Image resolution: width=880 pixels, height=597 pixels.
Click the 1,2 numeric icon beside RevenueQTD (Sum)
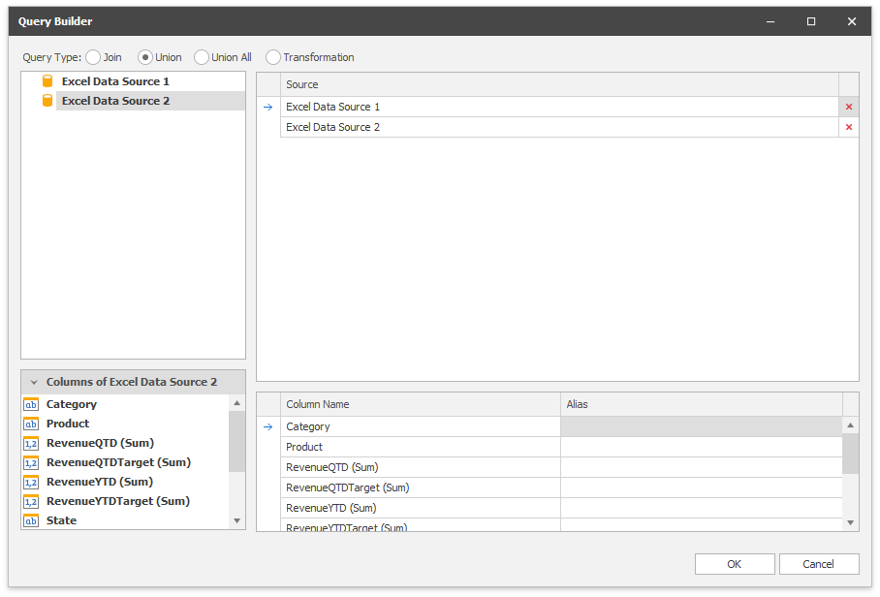coord(28,443)
